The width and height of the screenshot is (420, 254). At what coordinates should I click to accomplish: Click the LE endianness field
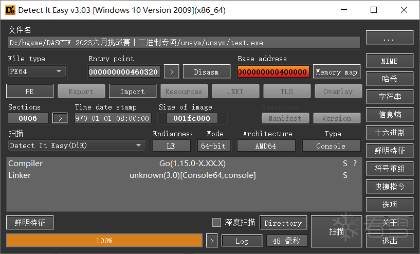[171, 146]
